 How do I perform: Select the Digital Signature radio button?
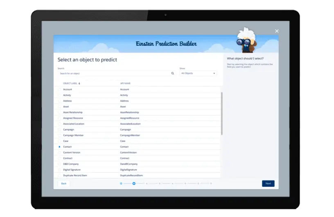(59, 170)
